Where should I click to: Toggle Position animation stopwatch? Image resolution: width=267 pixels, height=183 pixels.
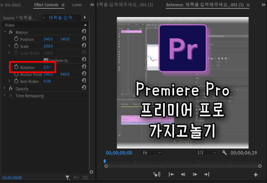(x=16, y=39)
